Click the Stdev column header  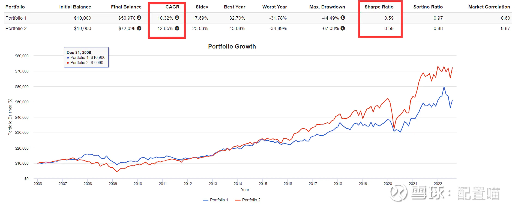202,7
